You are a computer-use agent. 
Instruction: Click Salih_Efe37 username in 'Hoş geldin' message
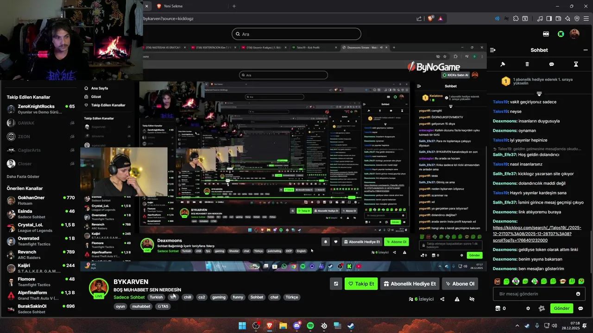pyautogui.click(x=505, y=154)
